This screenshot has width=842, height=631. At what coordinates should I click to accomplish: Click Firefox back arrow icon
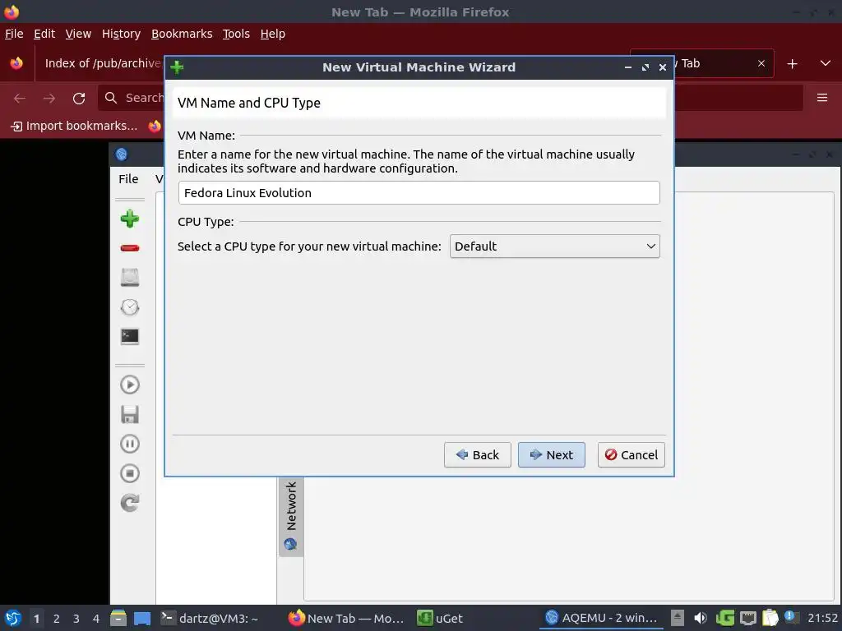20,99
